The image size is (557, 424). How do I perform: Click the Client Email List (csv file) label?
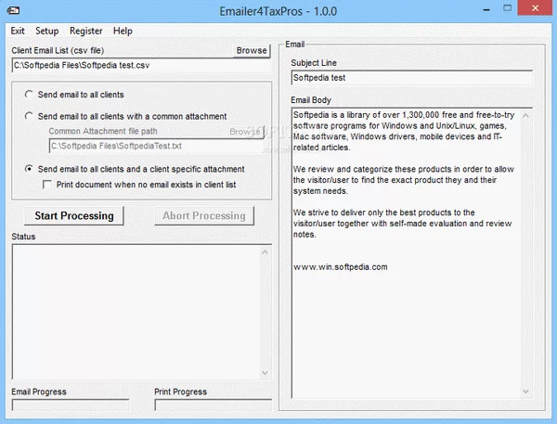58,50
